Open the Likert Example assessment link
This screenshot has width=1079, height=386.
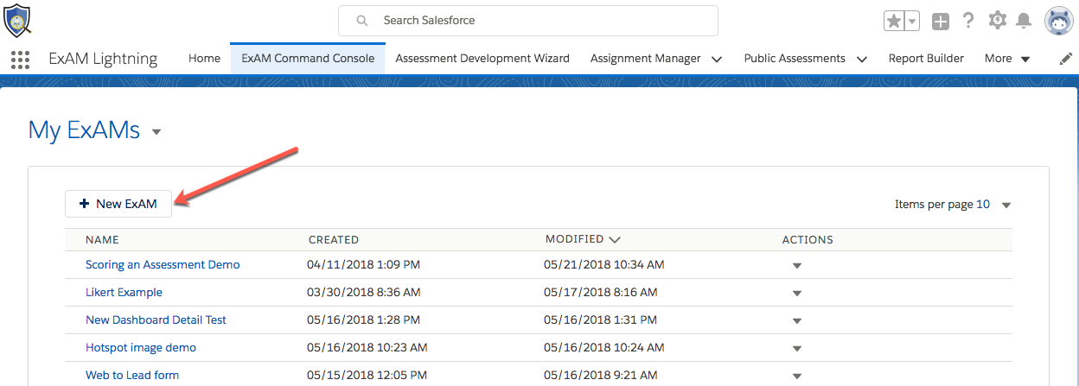(124, 292)
